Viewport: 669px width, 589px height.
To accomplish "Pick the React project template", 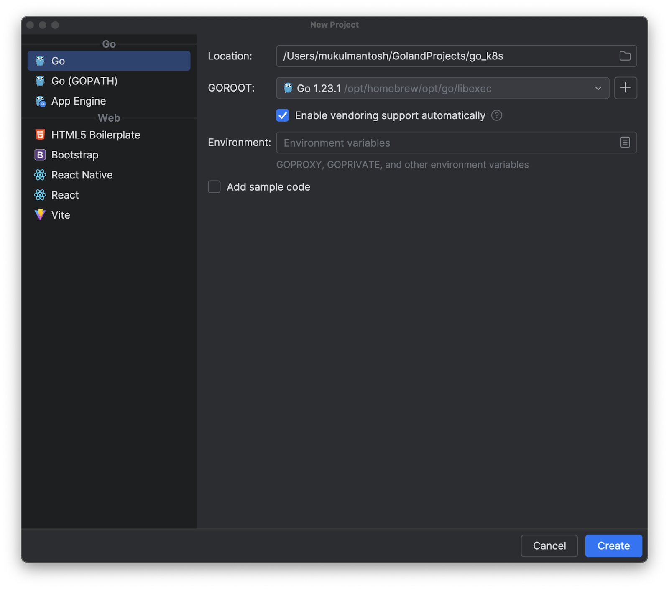I will [x=109, y=195].
